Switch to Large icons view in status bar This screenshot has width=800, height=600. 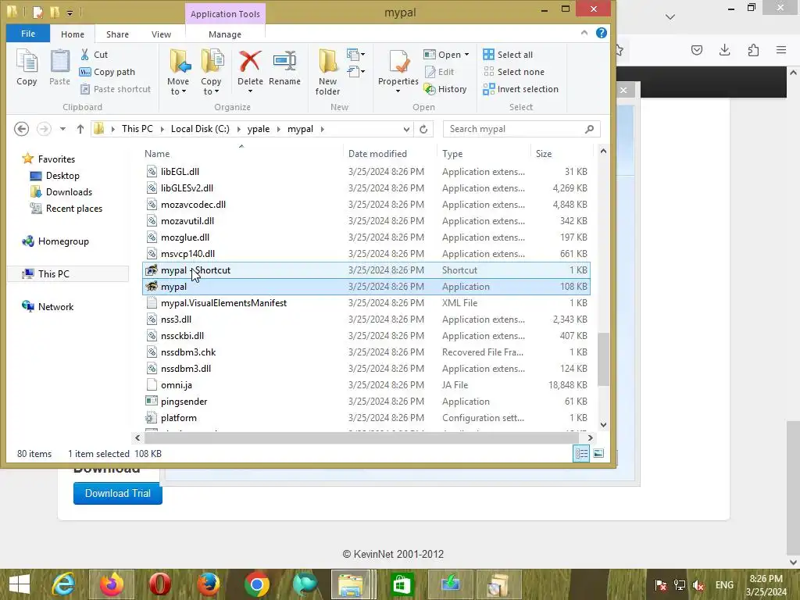598,454
